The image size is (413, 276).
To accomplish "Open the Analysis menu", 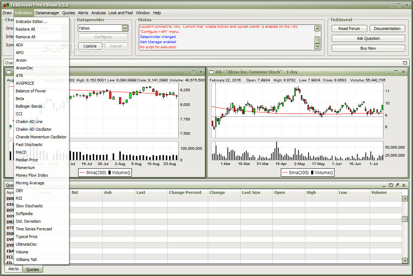I will click(99, 13).
